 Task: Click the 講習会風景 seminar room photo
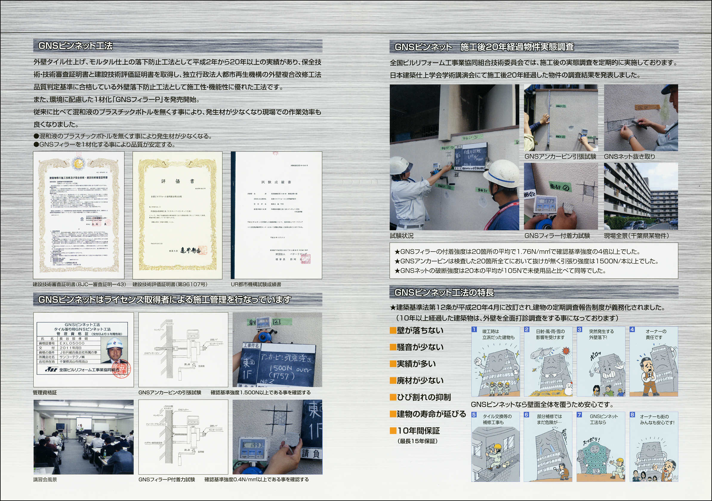(84, 437)
